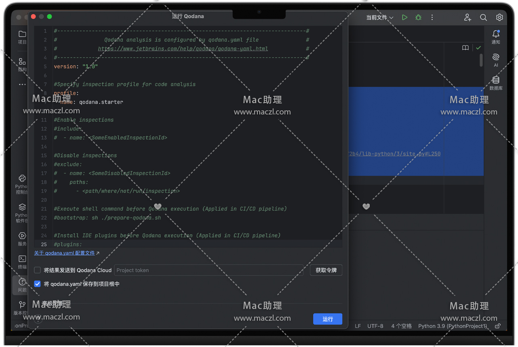Screen dimensions: 518x347
Task: Click the 获取令牌 button
Action: point(326,270)
